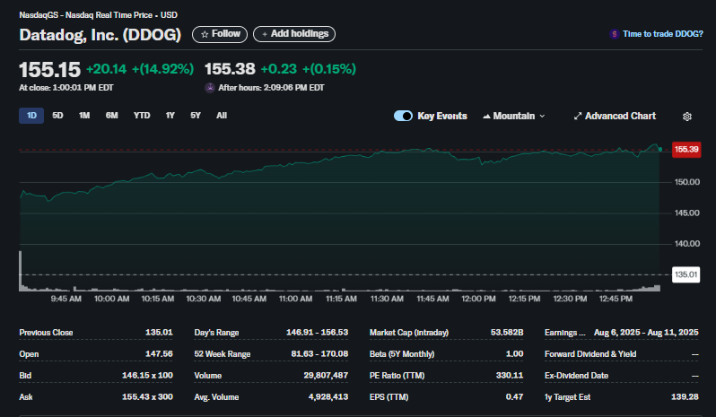Click the Ex-Dividend Date label
716x417 pixels.
tap(576, 376)
